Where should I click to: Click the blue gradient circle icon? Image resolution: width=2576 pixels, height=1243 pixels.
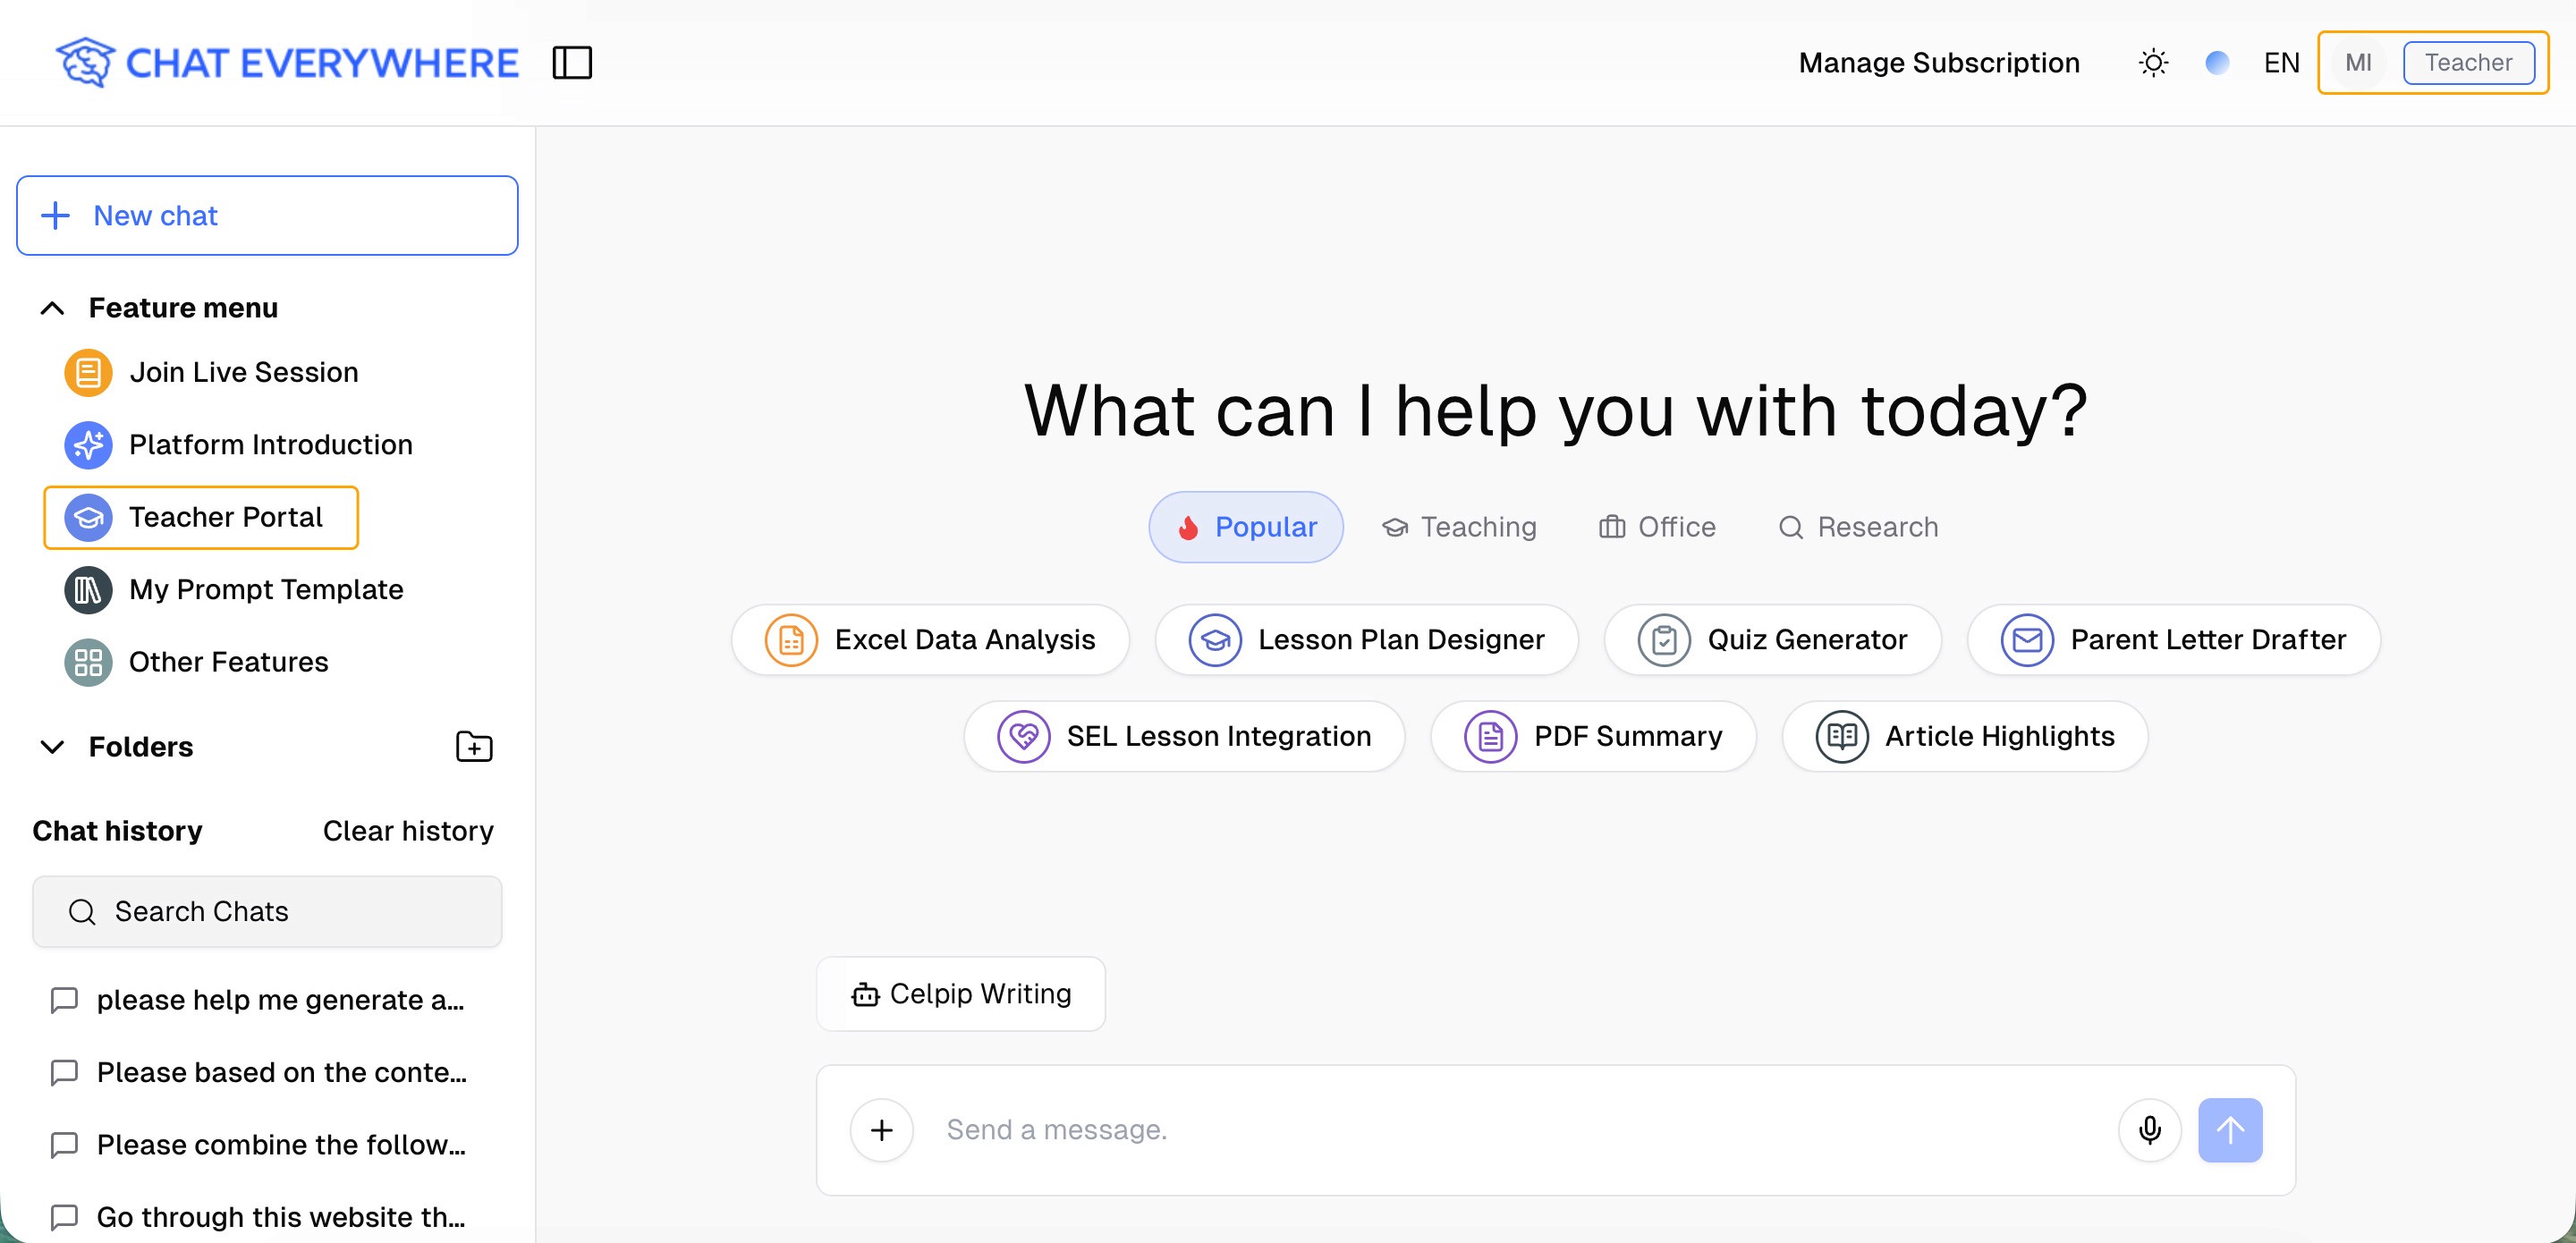(2216, 63)
